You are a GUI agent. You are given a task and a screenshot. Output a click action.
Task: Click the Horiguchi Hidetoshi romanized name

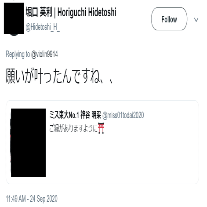tap(87, 13)
